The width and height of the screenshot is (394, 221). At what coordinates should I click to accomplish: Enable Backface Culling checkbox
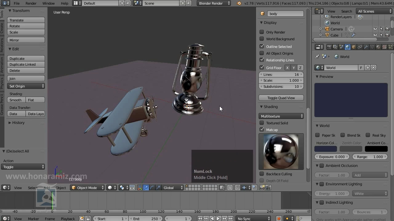point(262,174)
